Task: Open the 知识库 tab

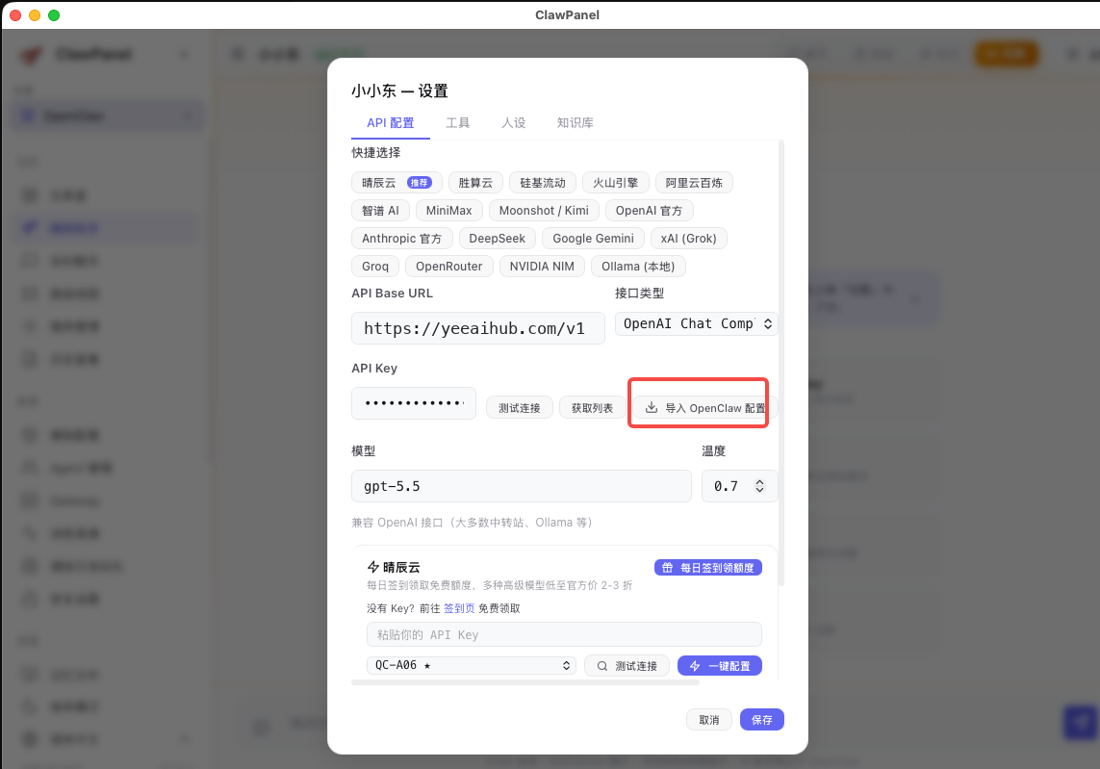Action: pyautogui.click(x=575, y=123)
